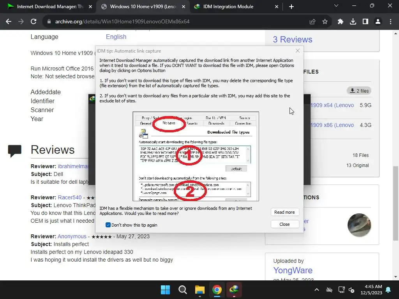Open the English language link

point(116,37)
